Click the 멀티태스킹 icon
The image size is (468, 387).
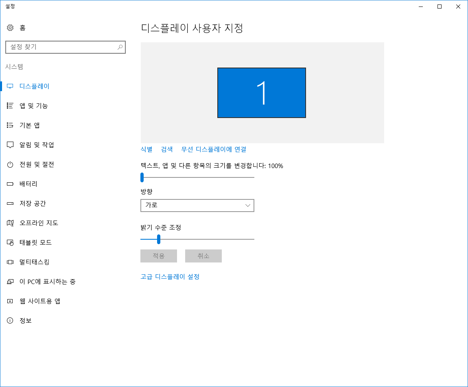coord(10,262)
